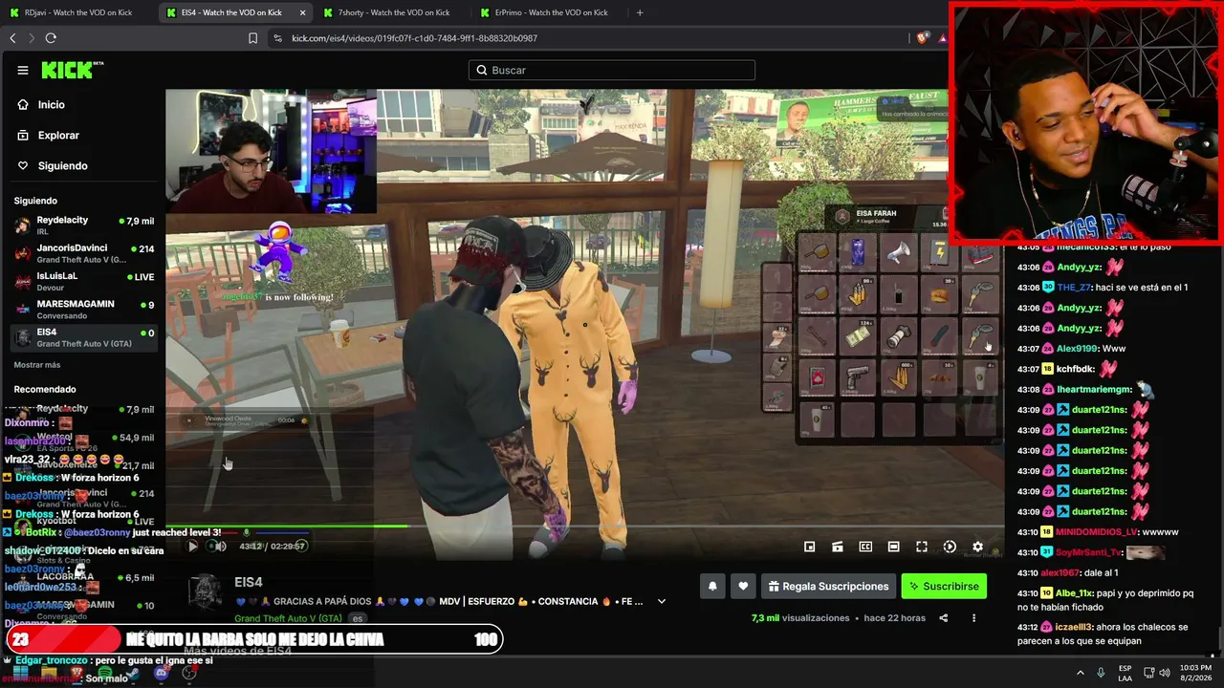Open Discord from the taskbar
This screenshot has height=688, width=1224.
[161, 673]
